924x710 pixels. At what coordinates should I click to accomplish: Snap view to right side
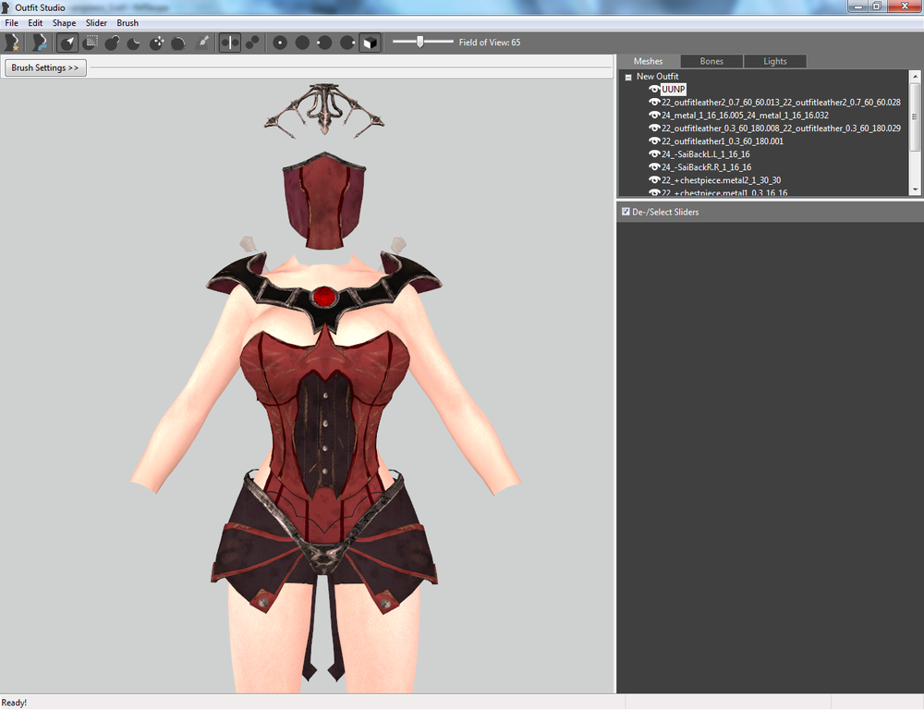point(347,43)
